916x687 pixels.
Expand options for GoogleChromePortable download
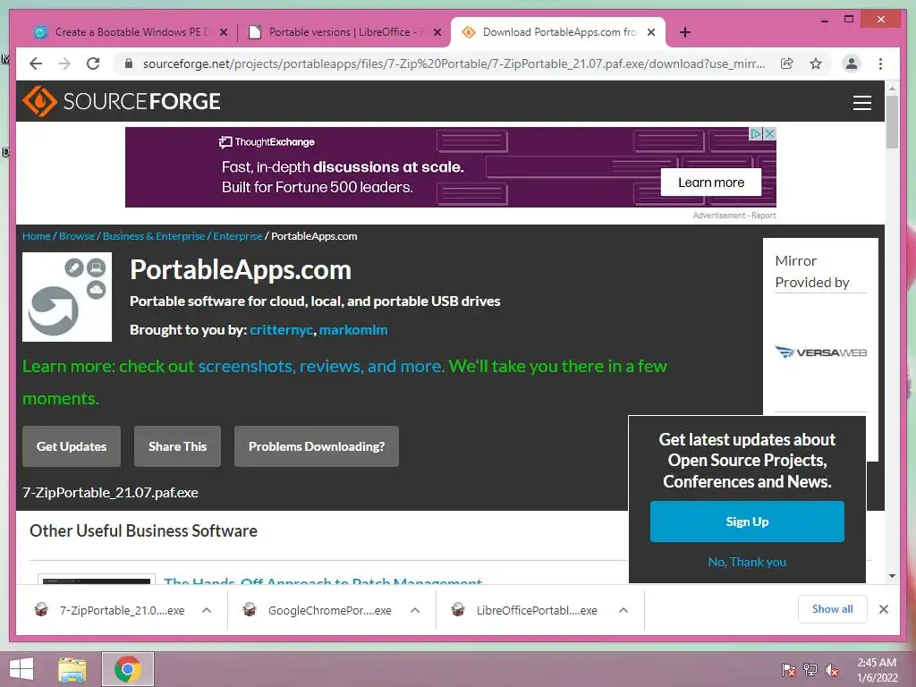pos(415,610)
